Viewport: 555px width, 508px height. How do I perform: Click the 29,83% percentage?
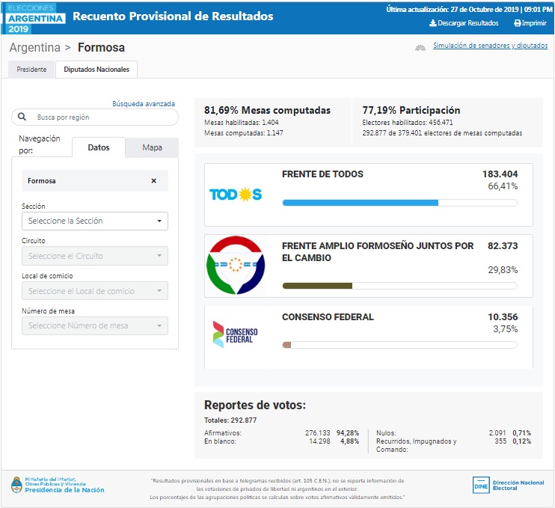[x=503, y=270]
